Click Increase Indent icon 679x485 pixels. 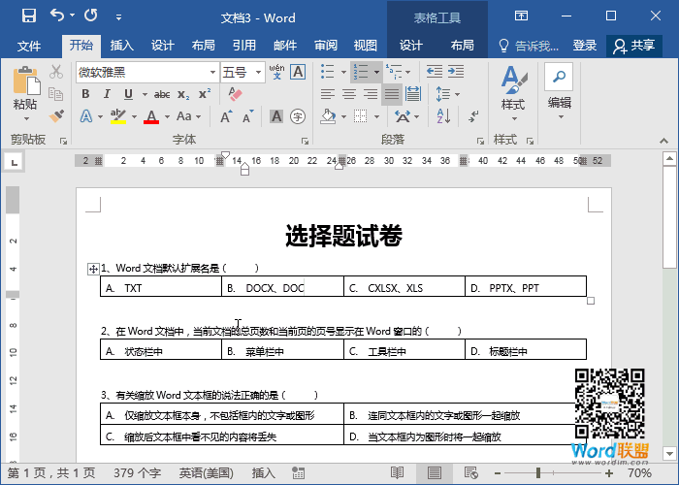click(456, 71)
